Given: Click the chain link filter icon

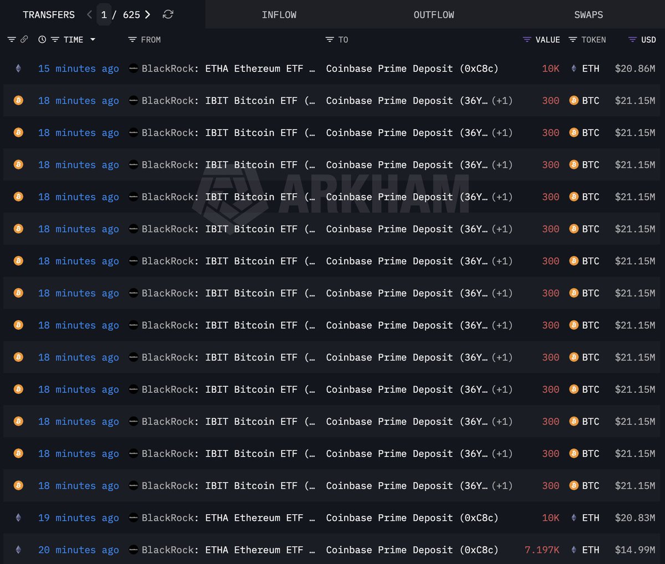Looking at the screenshot, I should (24, 39).
